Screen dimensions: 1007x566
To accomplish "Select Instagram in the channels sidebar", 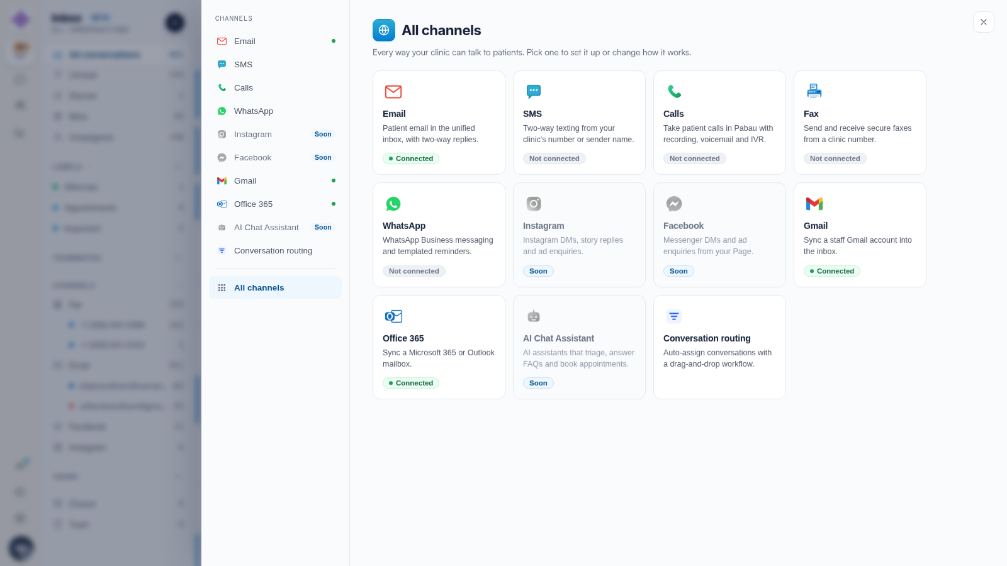I will (x=276, y=135).
